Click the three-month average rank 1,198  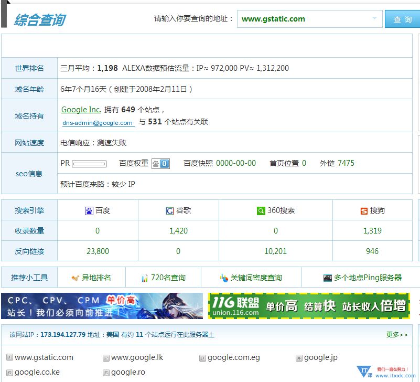tap(107, 68)
